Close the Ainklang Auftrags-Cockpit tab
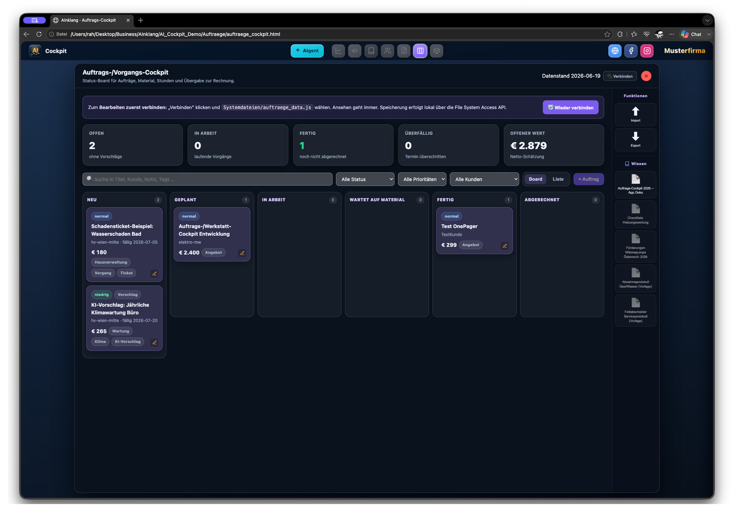The height and width of the screenshot is (525, 734). (x=128, y=20)
